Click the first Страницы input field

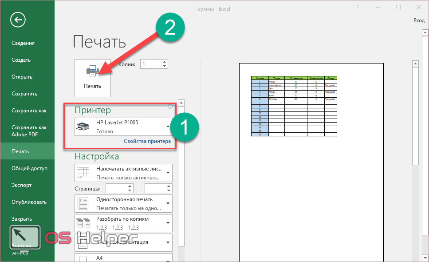(117, 188)
